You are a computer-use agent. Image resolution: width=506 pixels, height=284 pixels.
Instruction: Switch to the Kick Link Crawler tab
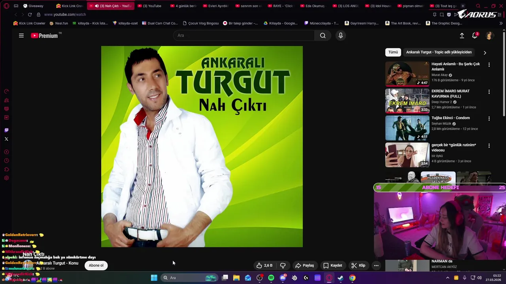(x=70, y=6)
